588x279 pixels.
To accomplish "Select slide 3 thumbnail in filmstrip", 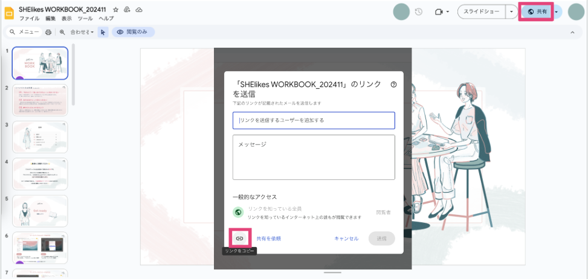I will coord(40,136).
